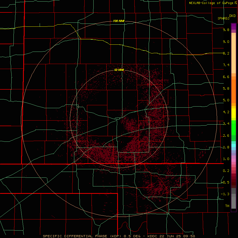Click the 1.0 scale value
238x238 pixels.
(226, 159)
